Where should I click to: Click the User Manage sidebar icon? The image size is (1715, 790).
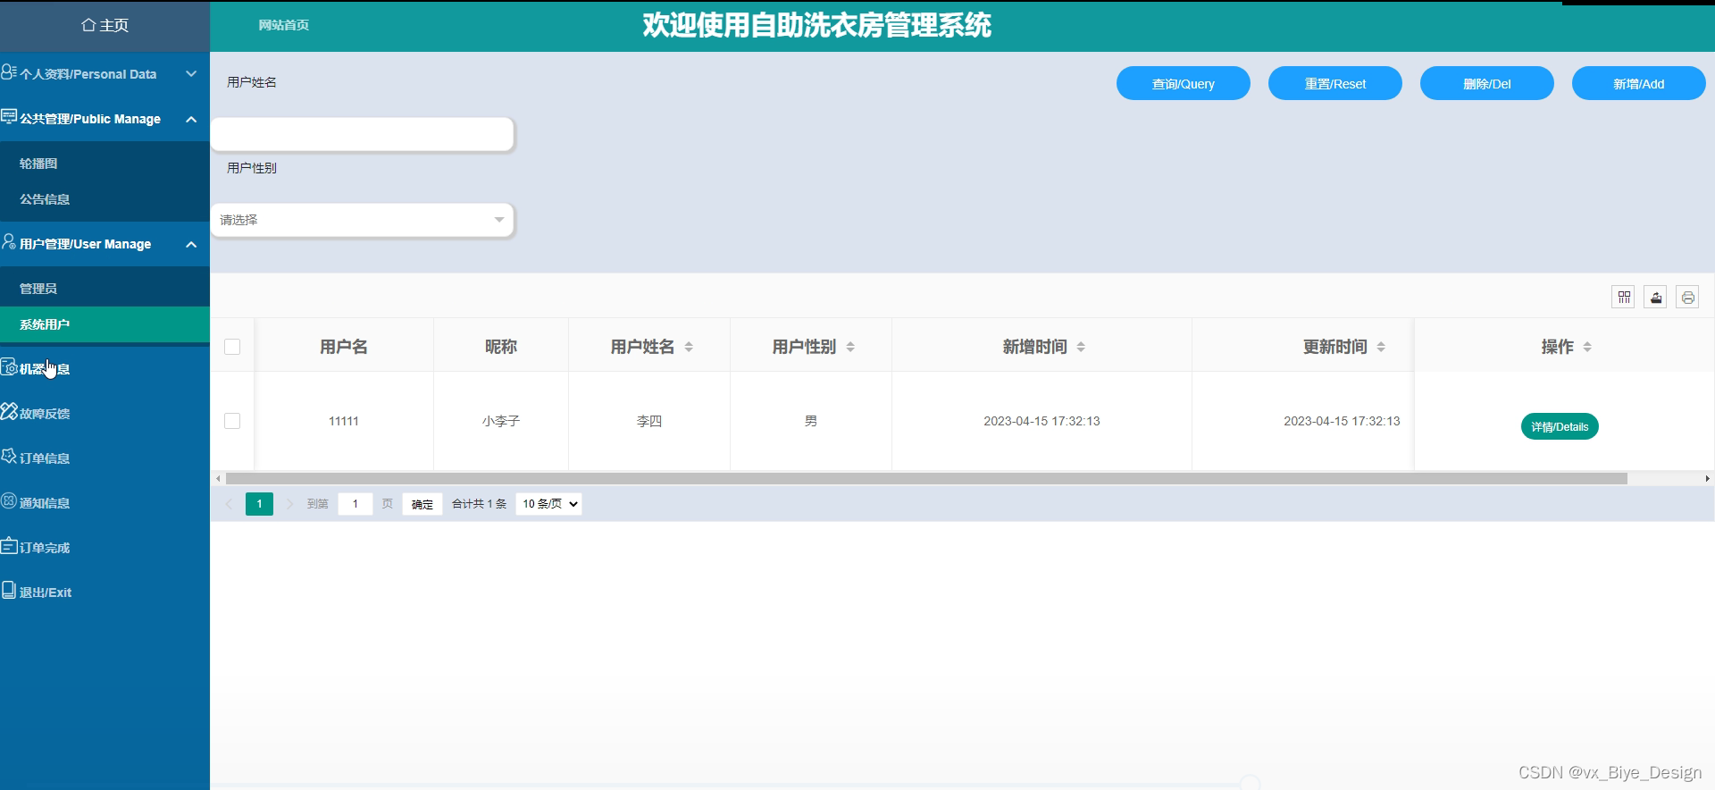pyautogui.click(x=9, y=242)
